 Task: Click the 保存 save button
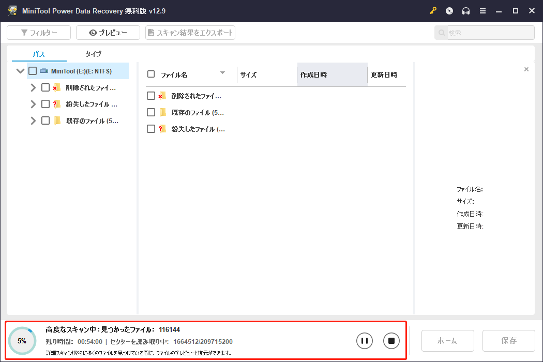tap(509, 341)
